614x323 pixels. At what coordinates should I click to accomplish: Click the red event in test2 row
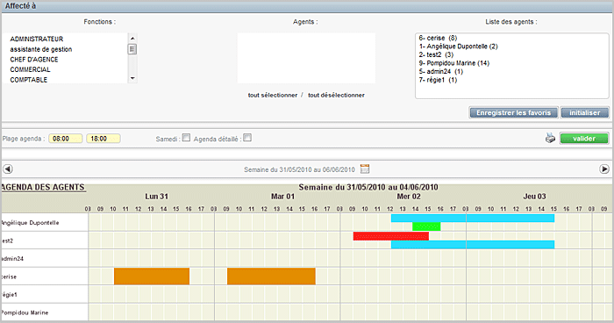click(391, 236)
